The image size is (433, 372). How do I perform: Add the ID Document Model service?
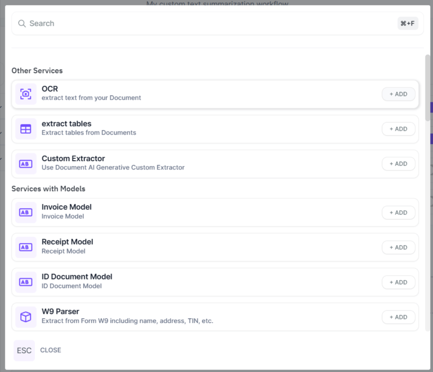click(x=398, y=282)
